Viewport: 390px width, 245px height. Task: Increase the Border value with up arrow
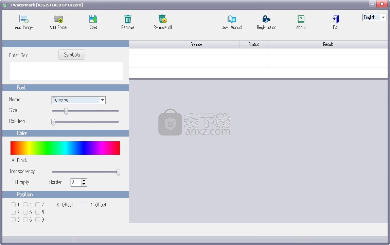pos(84,181)
